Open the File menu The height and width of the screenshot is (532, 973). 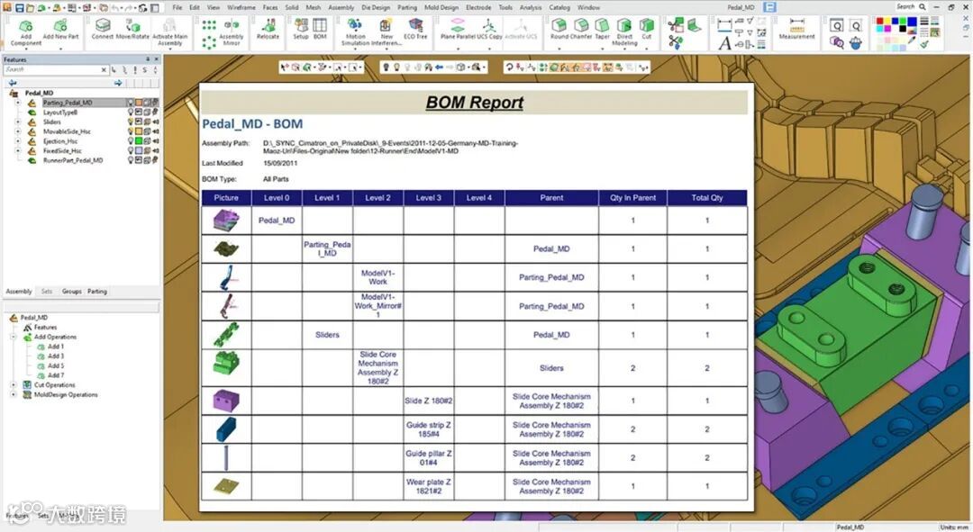[177, 7]
